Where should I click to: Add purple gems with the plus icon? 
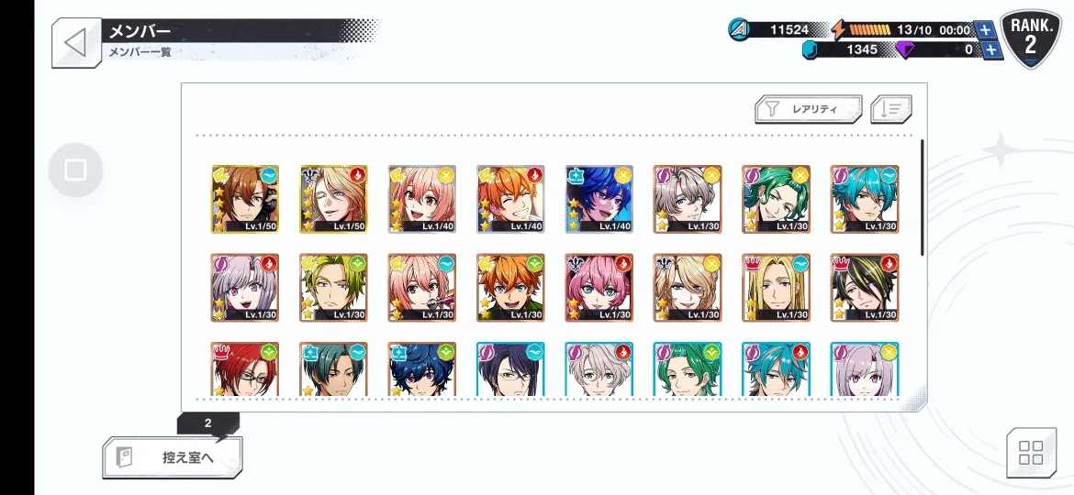click(x=990, y=49)
